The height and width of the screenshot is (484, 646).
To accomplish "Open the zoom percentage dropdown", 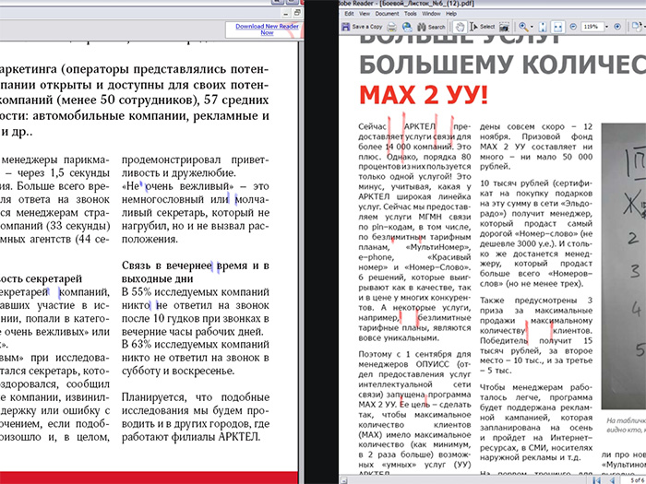I will 606,27.
